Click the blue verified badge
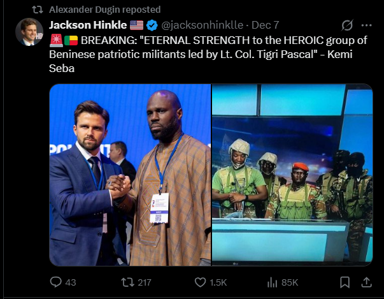384x299 pixels. (152, 26)
